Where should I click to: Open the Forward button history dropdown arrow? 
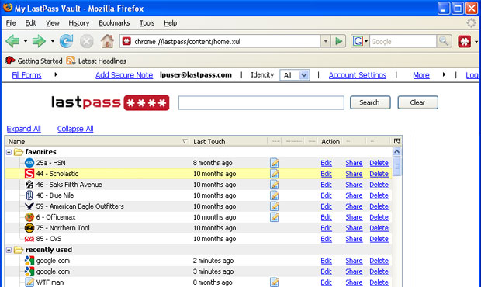point(53,41)
